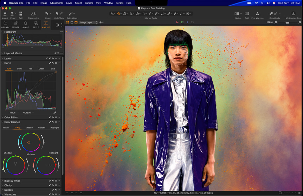Open the Adjustments menu in menu bar
303x196 pixels.
(x=57, y=3)
